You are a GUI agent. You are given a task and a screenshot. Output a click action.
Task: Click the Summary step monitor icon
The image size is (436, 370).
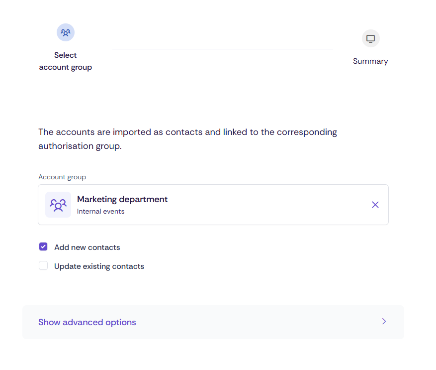pyautogui.click(x=370, y=38)
